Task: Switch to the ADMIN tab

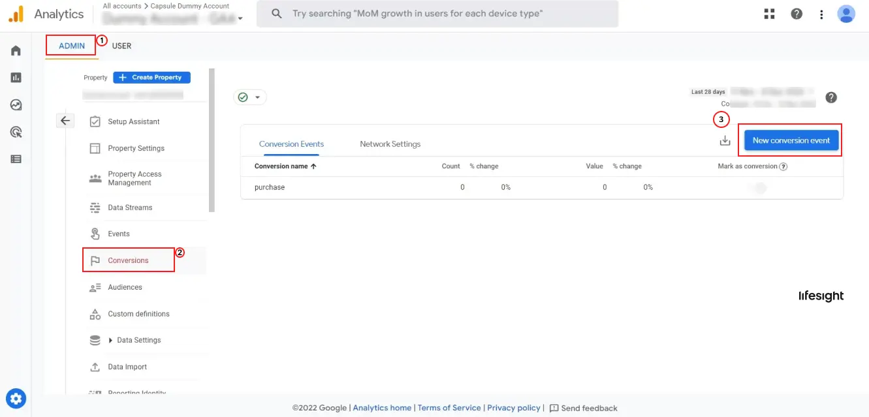Action: pos(72,46)
